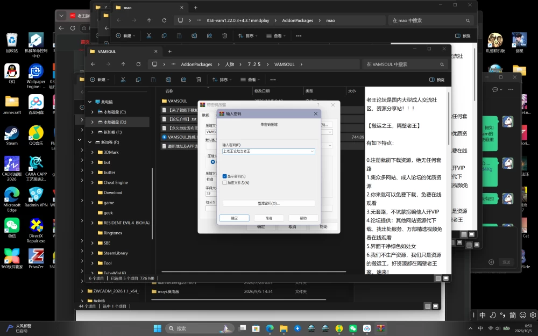Click the 在 mao 中搜索 search box

430,20
